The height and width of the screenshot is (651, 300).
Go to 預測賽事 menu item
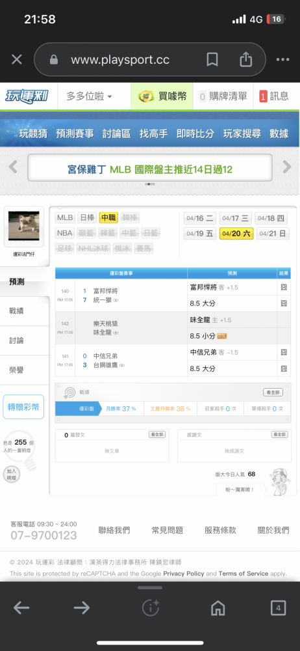(75, 133)
